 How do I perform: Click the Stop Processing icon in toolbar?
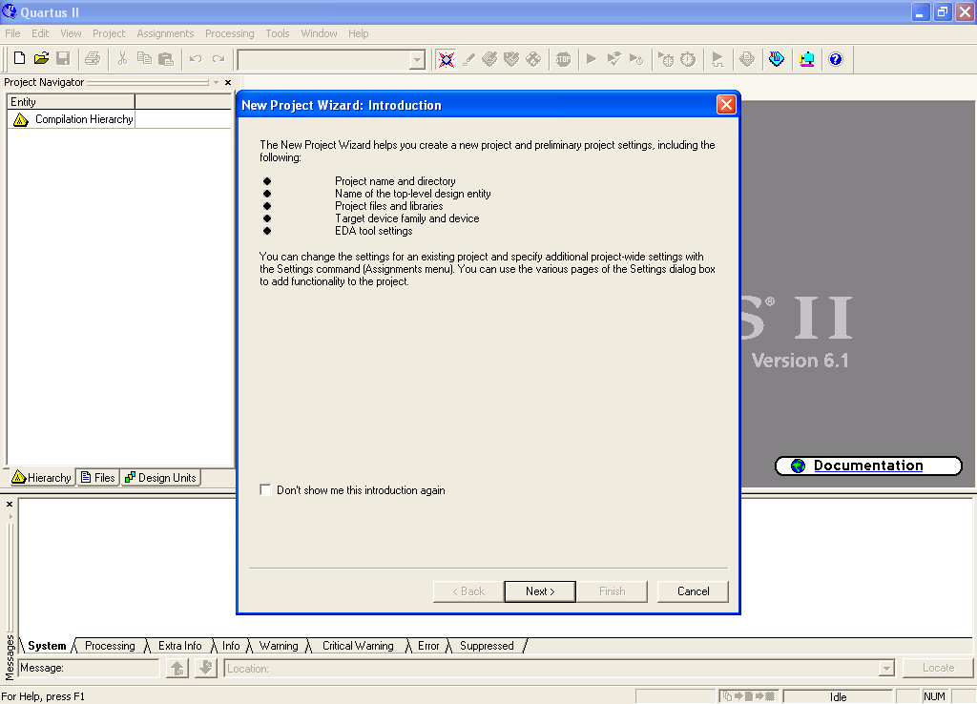563,59
